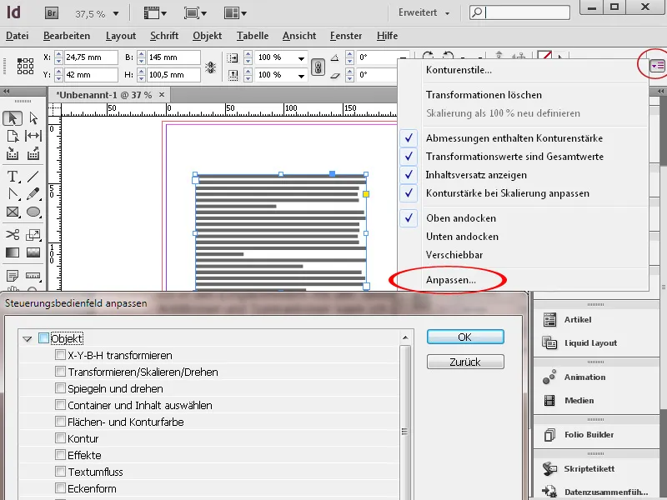Select the Ellipse tool

click(33, 212)
